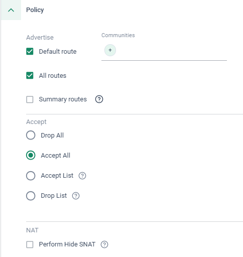
Task: Click the Default route label text
Action: [58, 52]
